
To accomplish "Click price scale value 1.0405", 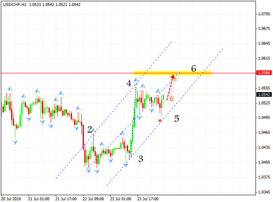I will [264, 162].
